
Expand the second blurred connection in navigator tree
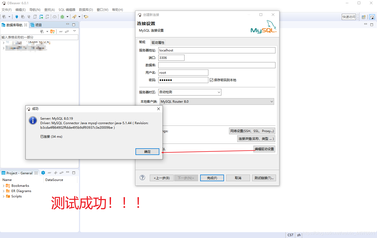click(x=3, y=48)
